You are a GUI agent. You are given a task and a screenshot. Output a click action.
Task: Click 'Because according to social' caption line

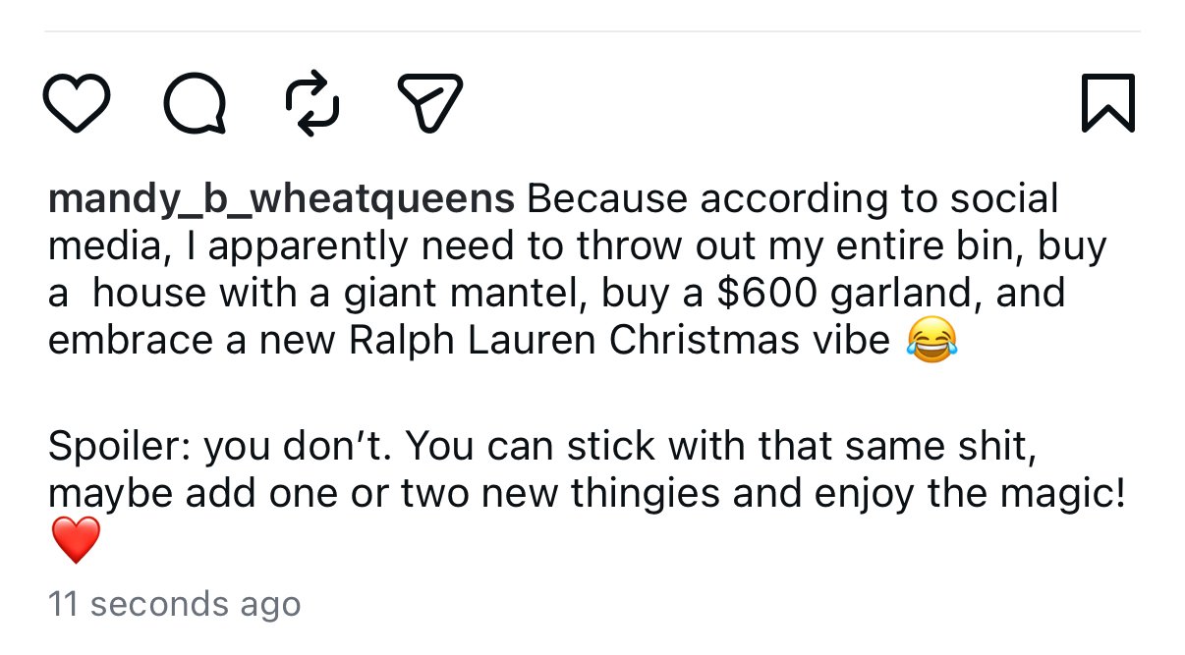tap(792, 199)
